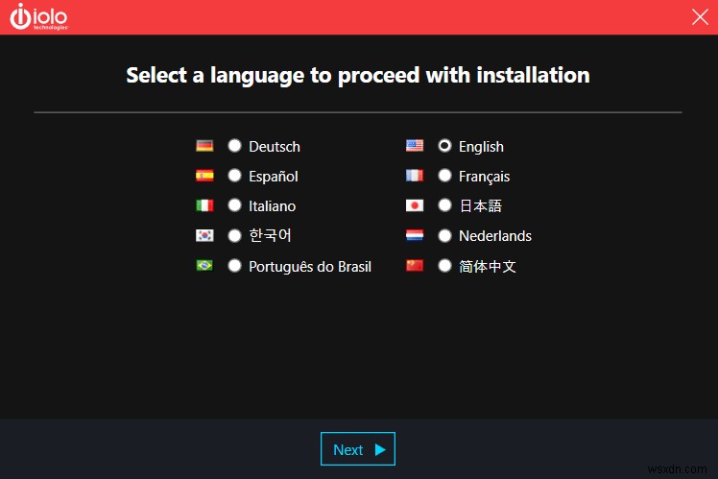Click the 한국어 language label
Viewport: 718px width, 479px height.
click(x=270, y=235)
